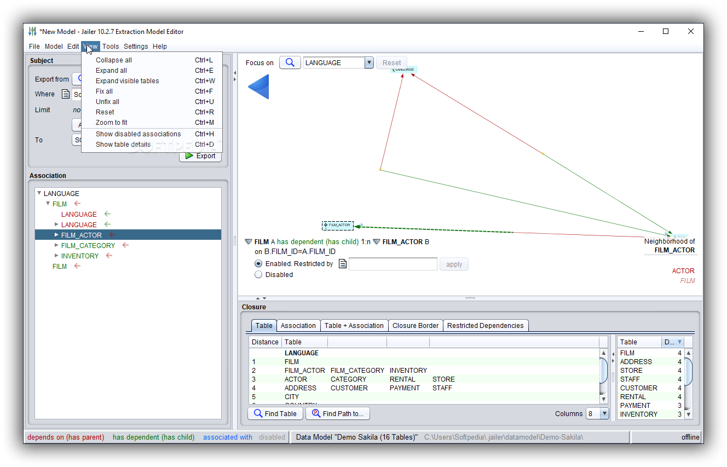Image resolution: width=727 pixels, height=467 pixels.
Task: Open the File menu
Action: [x=34, y=47]
